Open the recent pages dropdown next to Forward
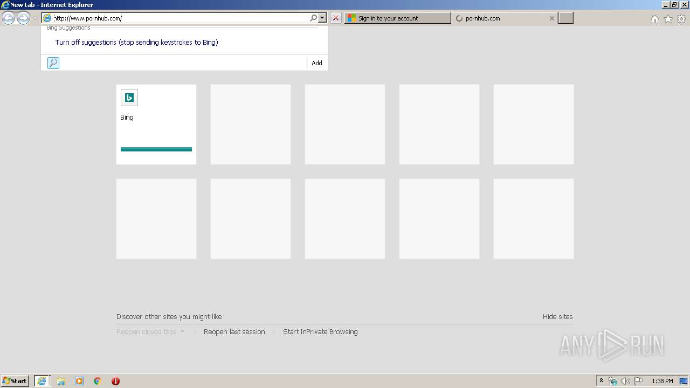Viewport: 690px width, 388px height. 35,18
